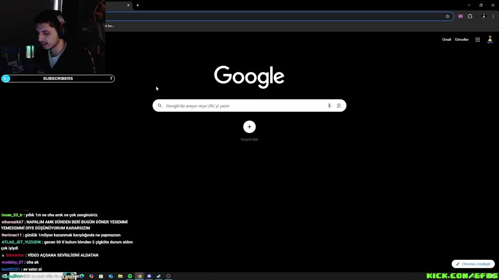Click the SUBSCRIBERS progress bar
The image size is (499, 280).
point(58,79)
